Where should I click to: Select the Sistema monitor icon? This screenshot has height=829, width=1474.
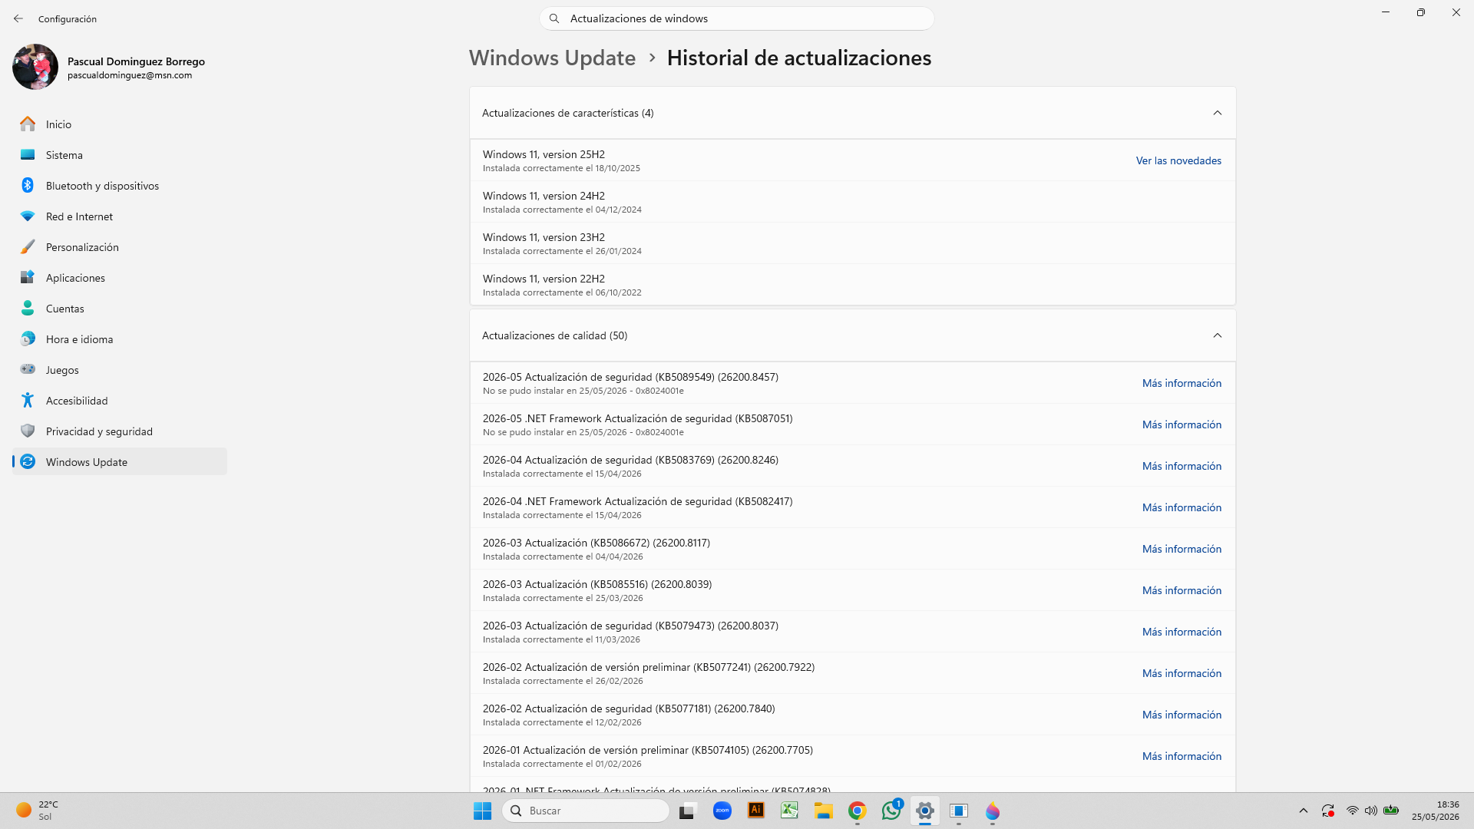pyautogui.click(x=28, y=154)
